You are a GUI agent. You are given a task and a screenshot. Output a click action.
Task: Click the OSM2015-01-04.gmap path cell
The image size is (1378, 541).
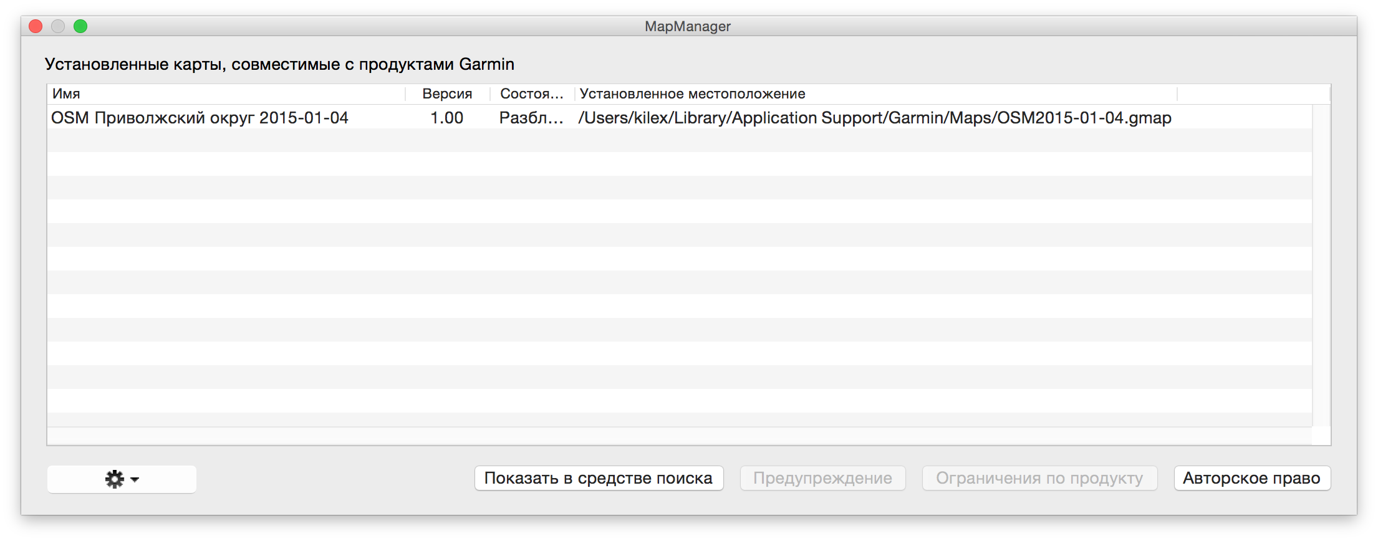coord(875,118)
